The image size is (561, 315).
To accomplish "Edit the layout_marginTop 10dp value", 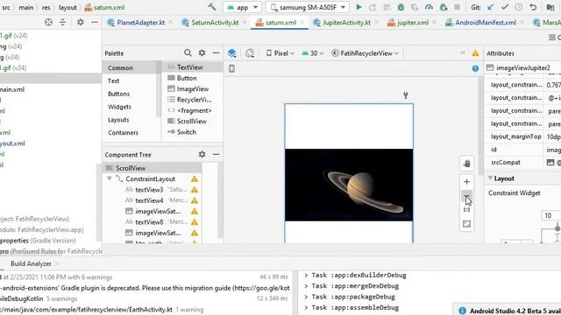I will point(553,136).
